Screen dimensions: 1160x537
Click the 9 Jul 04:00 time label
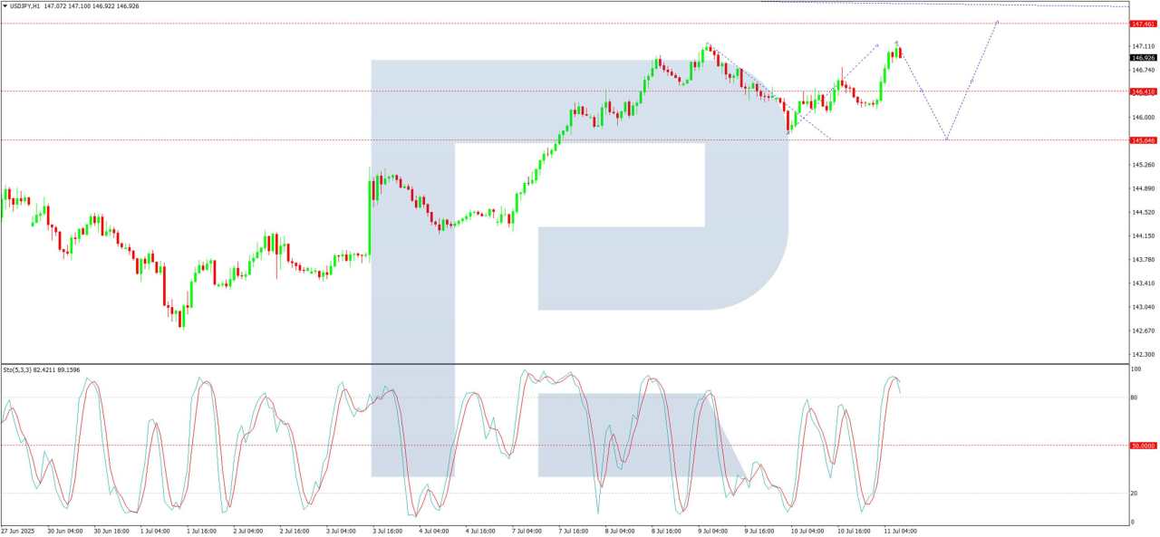click(x=712, y=532)
